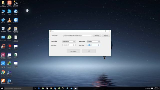This screenshot has width=160, height=90.
Task: Select the VLC media player desktop icon
Action: coord(9,21)
